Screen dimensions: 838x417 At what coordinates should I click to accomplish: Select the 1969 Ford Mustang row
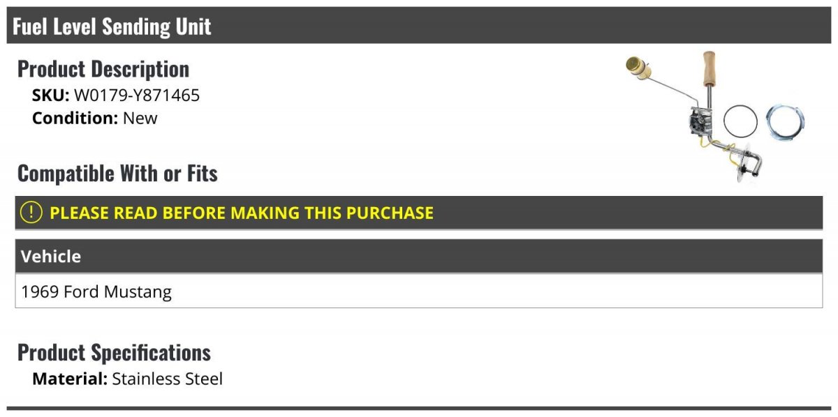pyautogui.click(x=96, y=291)
